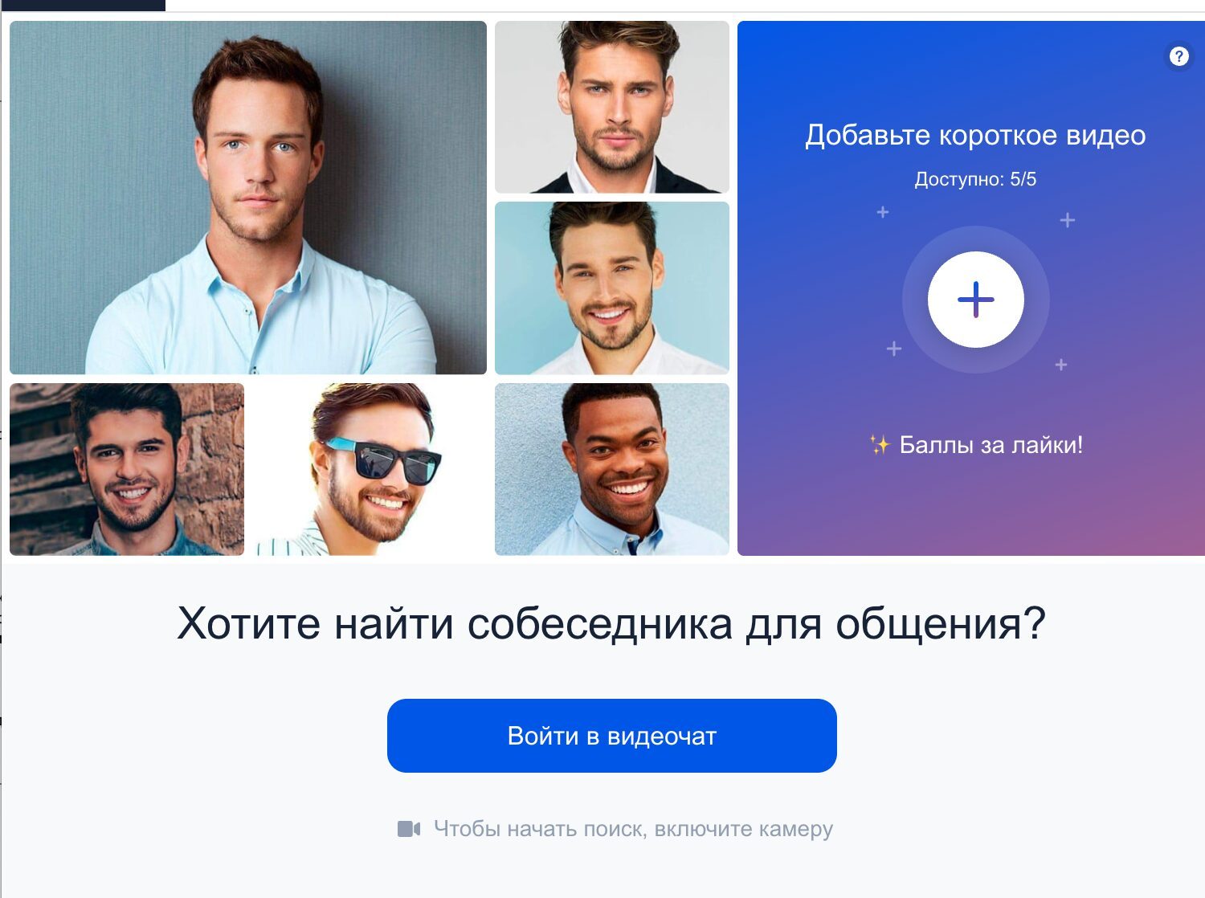Open the photo of man wearing sunglasses
The image size is (1205, 898).
tap(370, 469)
